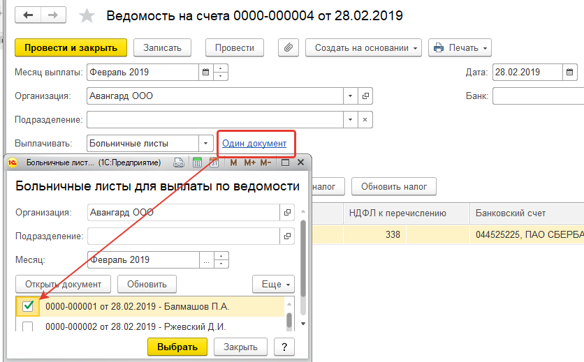Click the M memory button in dialog title
Screen dimensions: 584x362
pos(233,163)
